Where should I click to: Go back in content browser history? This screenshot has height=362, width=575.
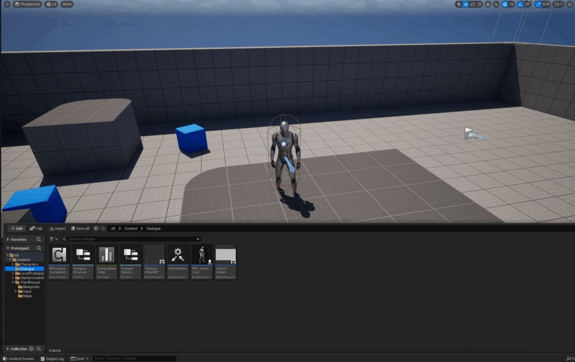tap(96, 228)
